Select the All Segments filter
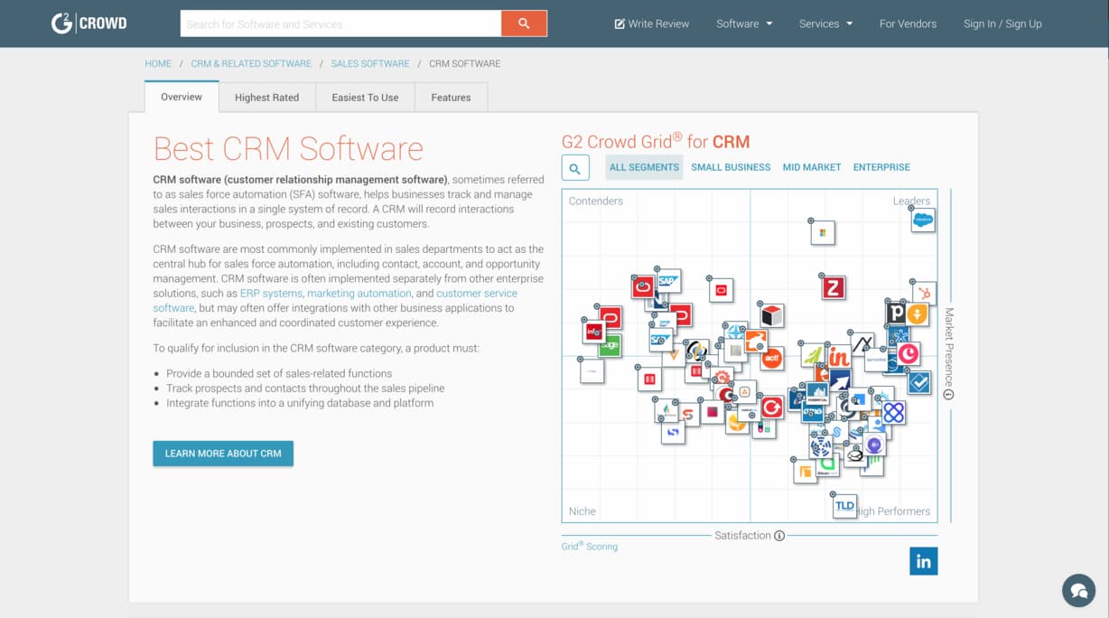1109x618 pixels. [644, 167]
